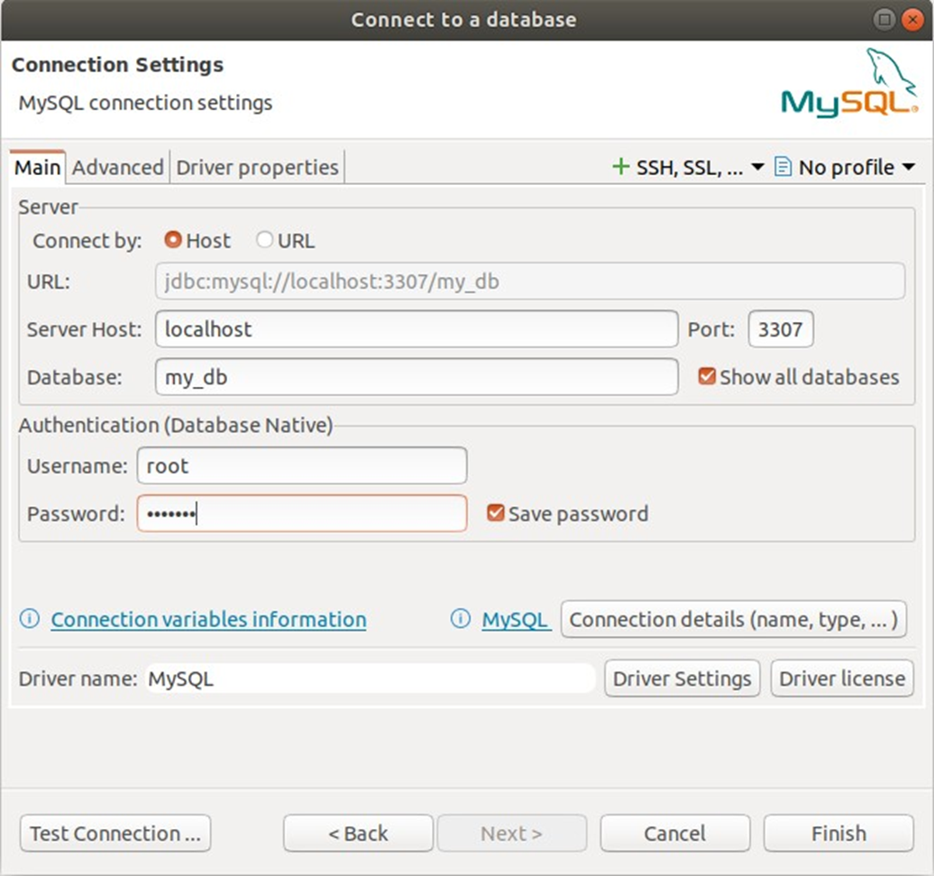Click the green plus icon beside SSH, SSL

[620, 167]
